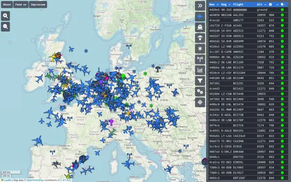Open the Impressum page

[38, 4]
